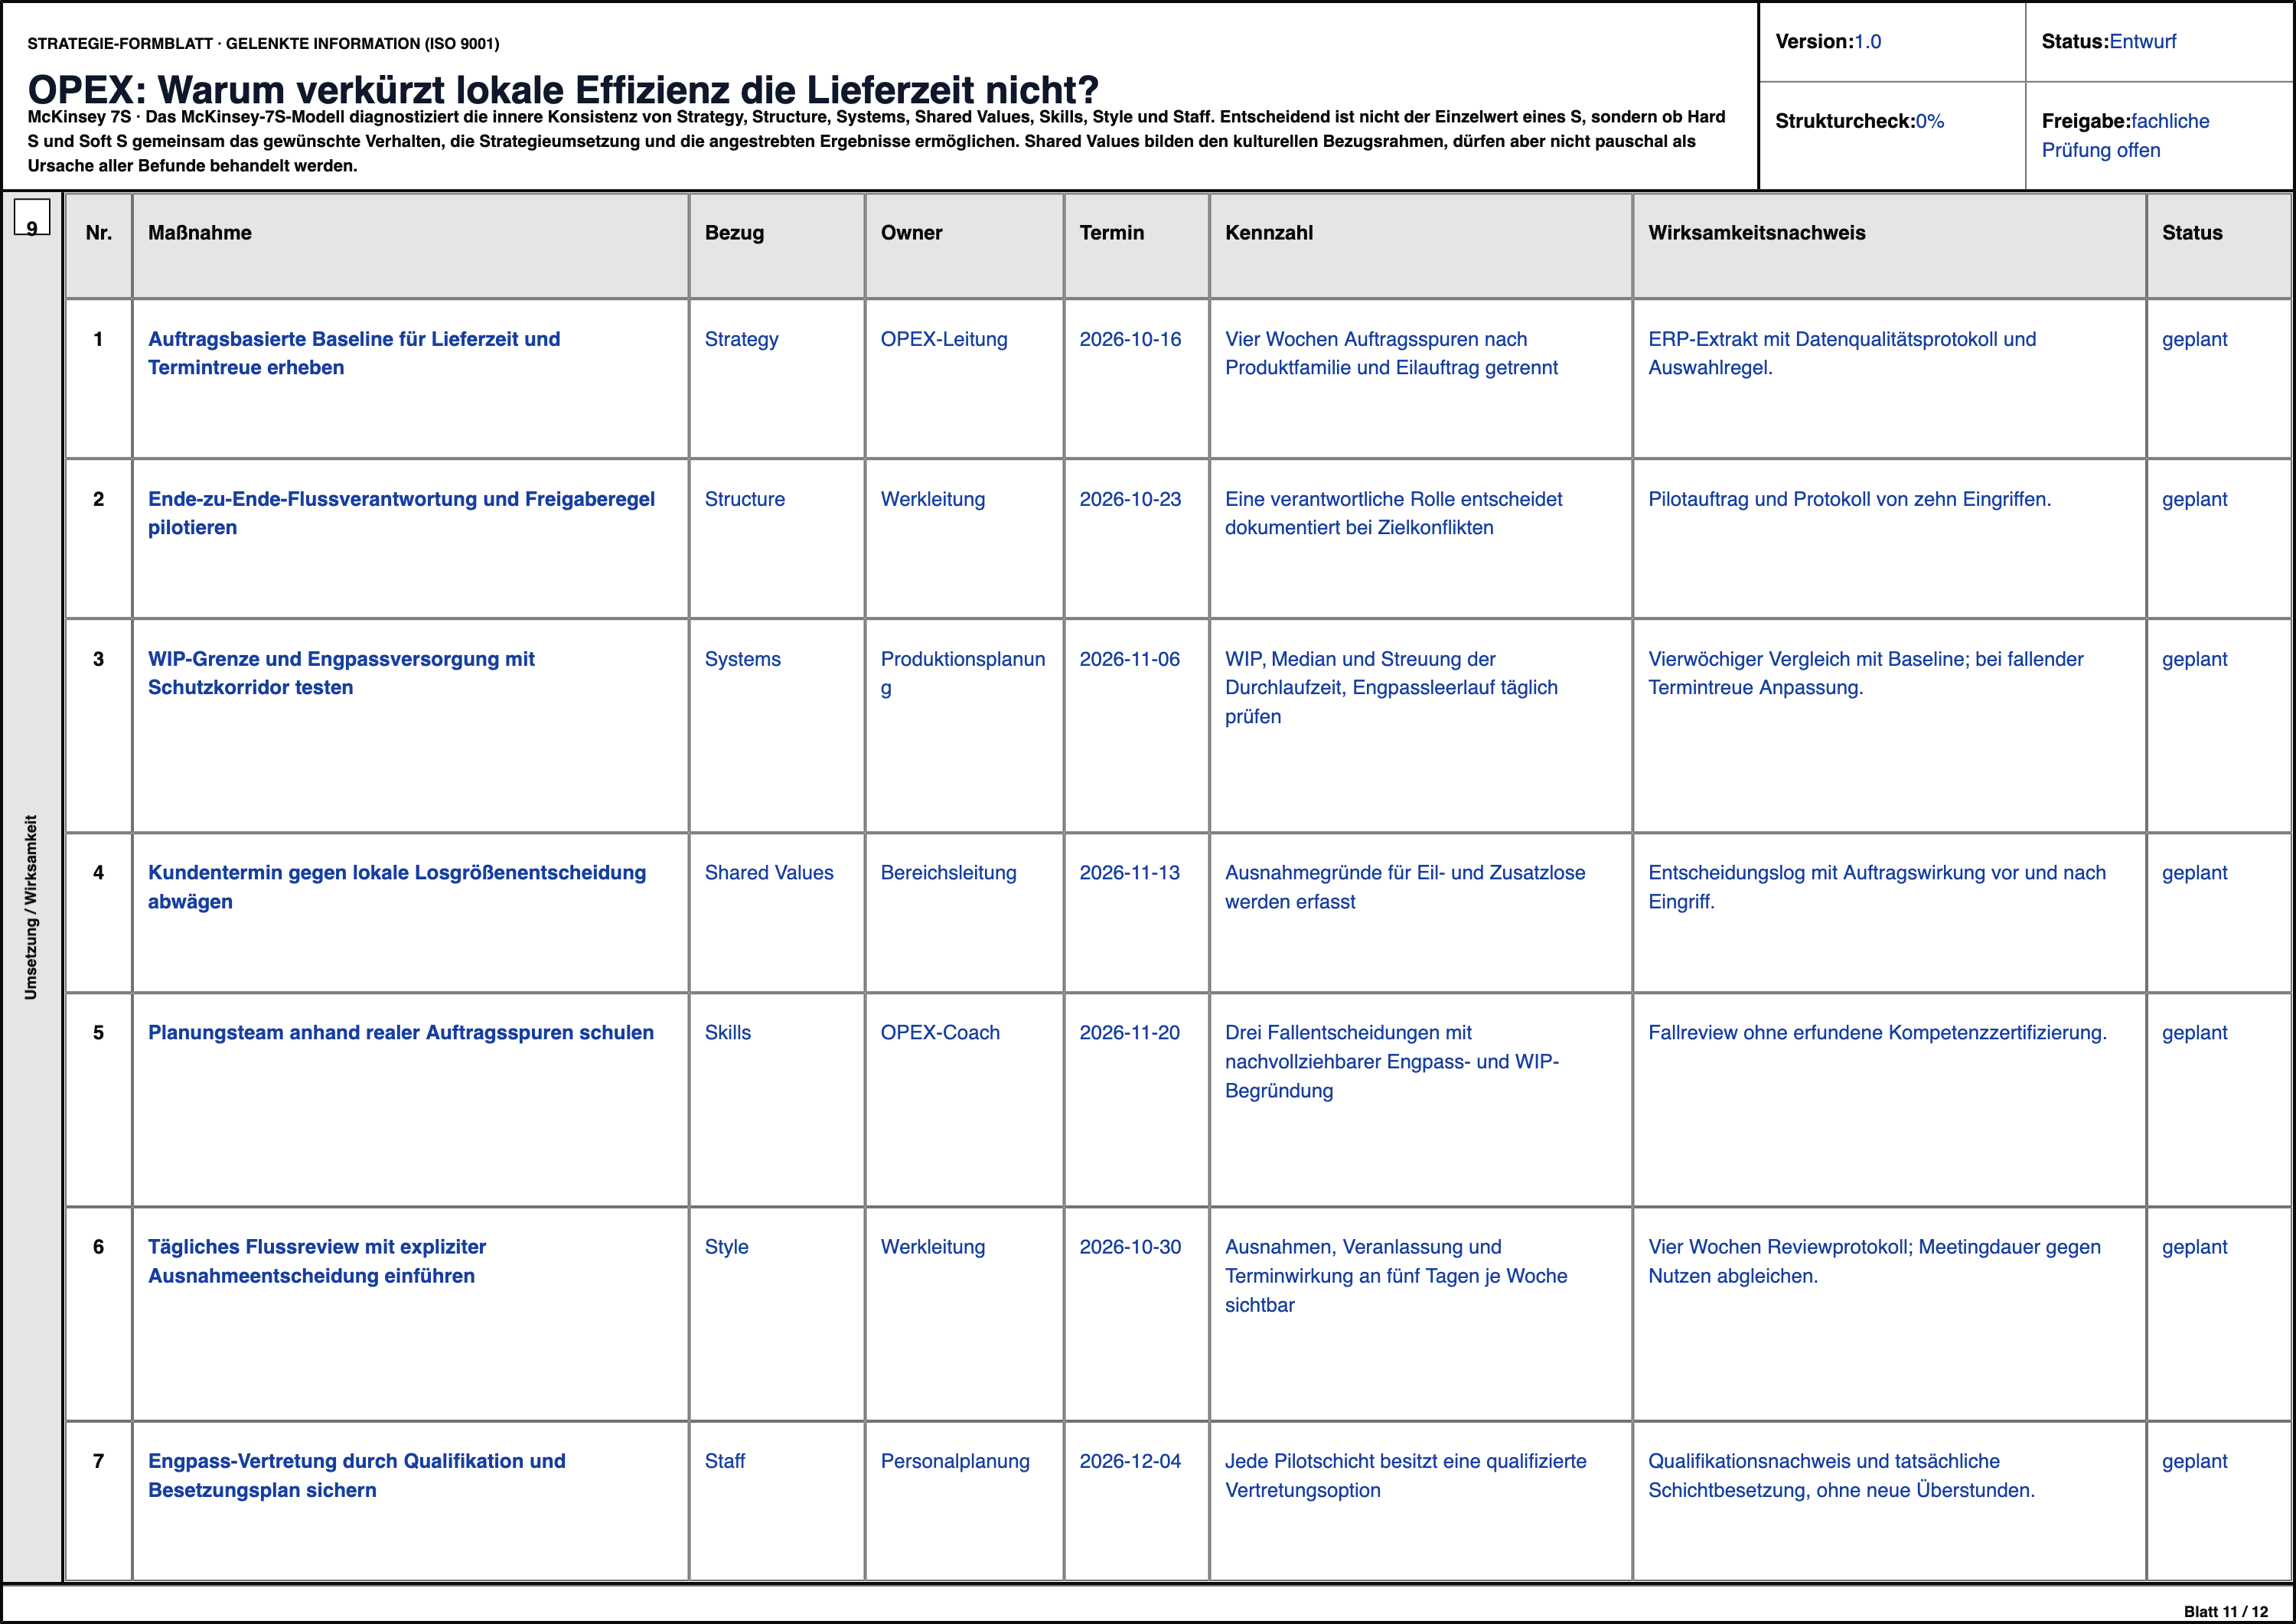Click 'Tägliches Flussreview mit expliziter Ausnahmeentscheidung einführen'

(317, 1261)
